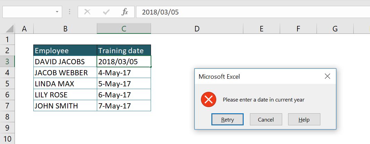Expand the Name Box dropdown arrow
The height and width of the screenshot is (144, 370).
pos(57,12)
